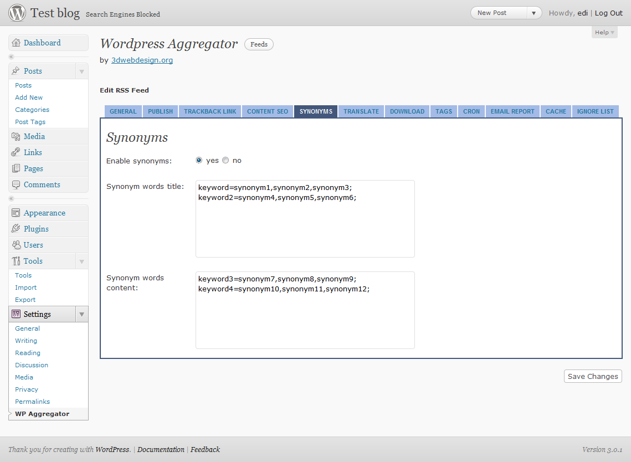Open the footer WordPress link
Image resolution: width=631 pixels, height=462 pixels.
[x=112, y=449]
